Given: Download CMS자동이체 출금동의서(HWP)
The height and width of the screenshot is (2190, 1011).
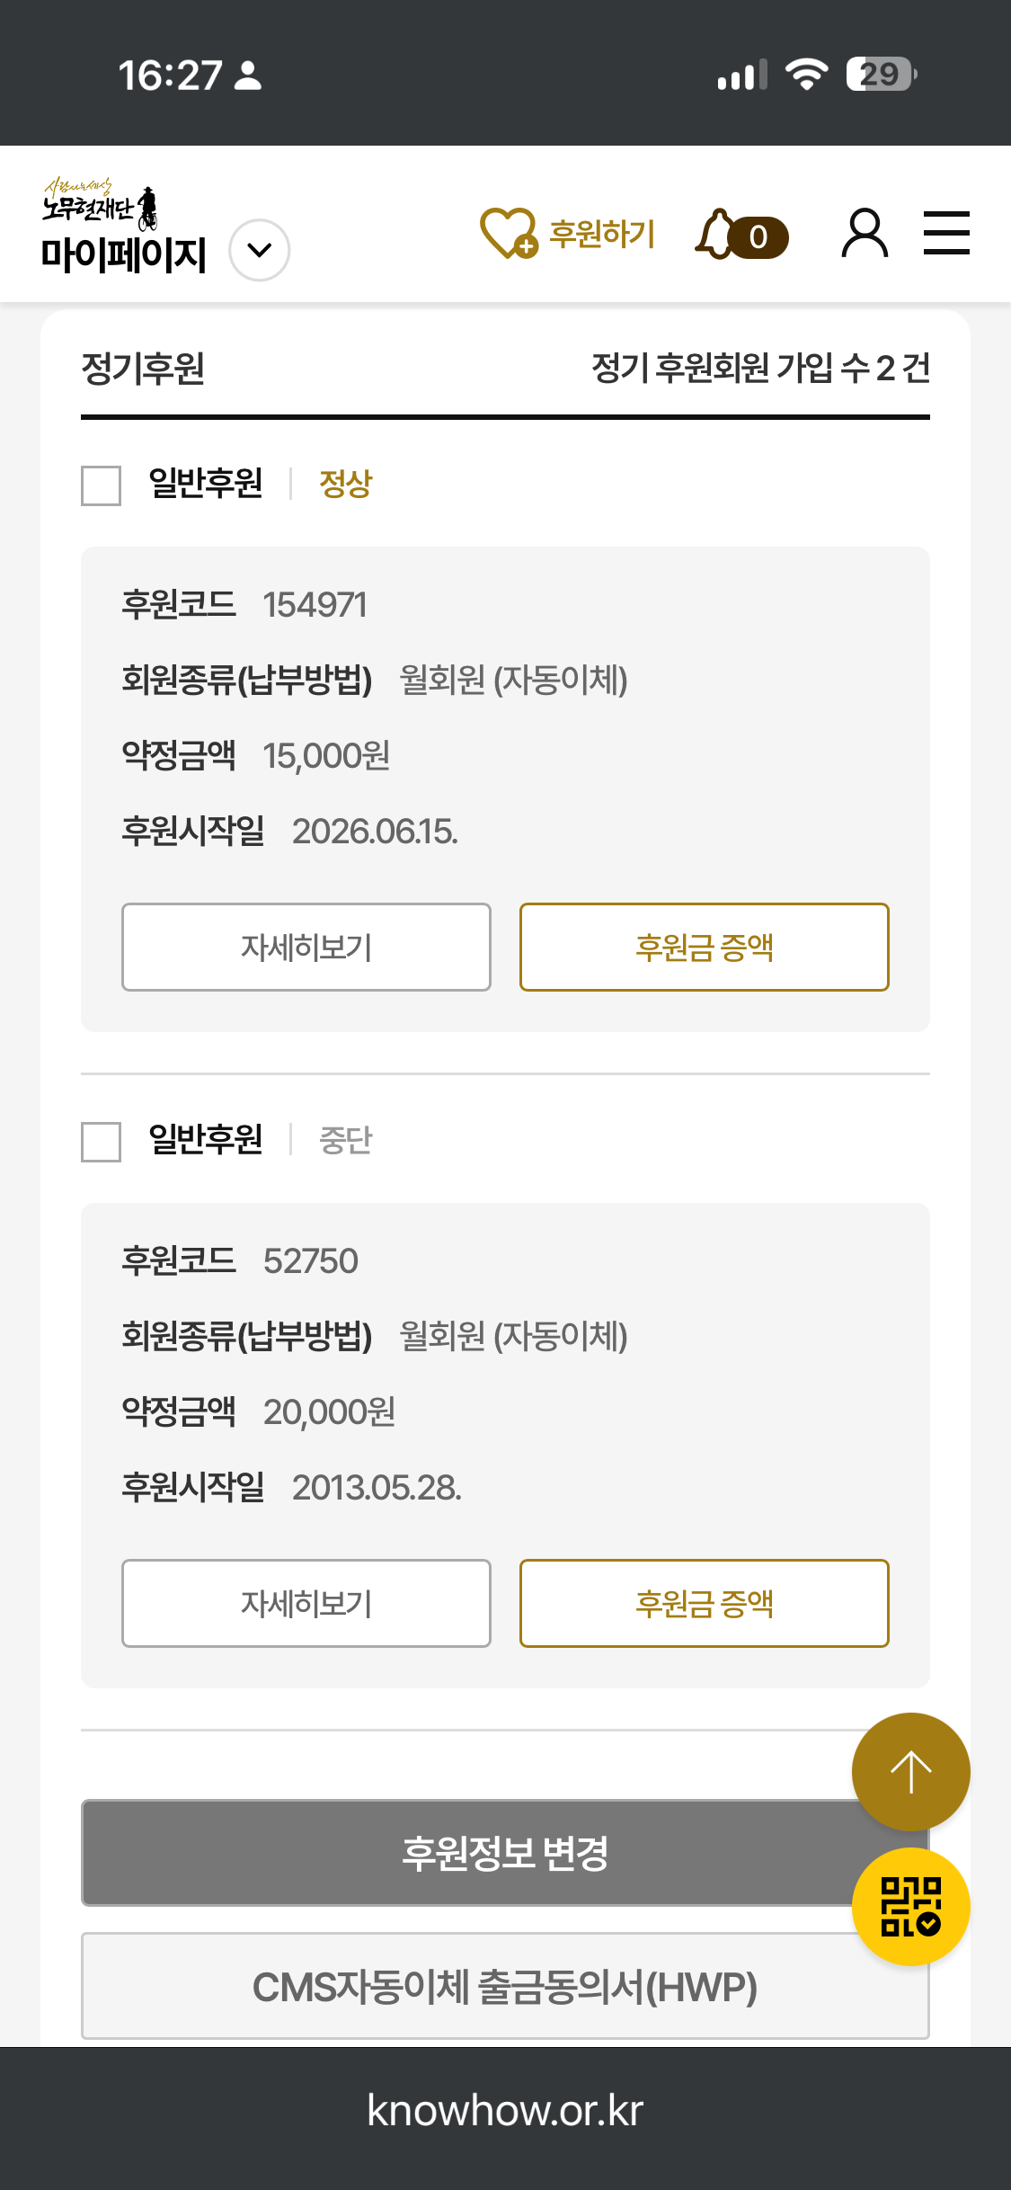Looking at the screenshot, I should pyautogui.click(x=505, y=1987).
